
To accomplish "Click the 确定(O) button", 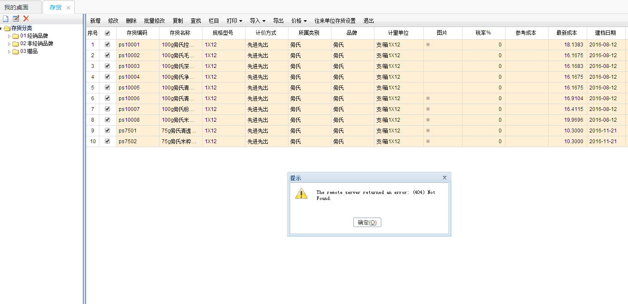I will pyautogui.click(x=367, y=222).
